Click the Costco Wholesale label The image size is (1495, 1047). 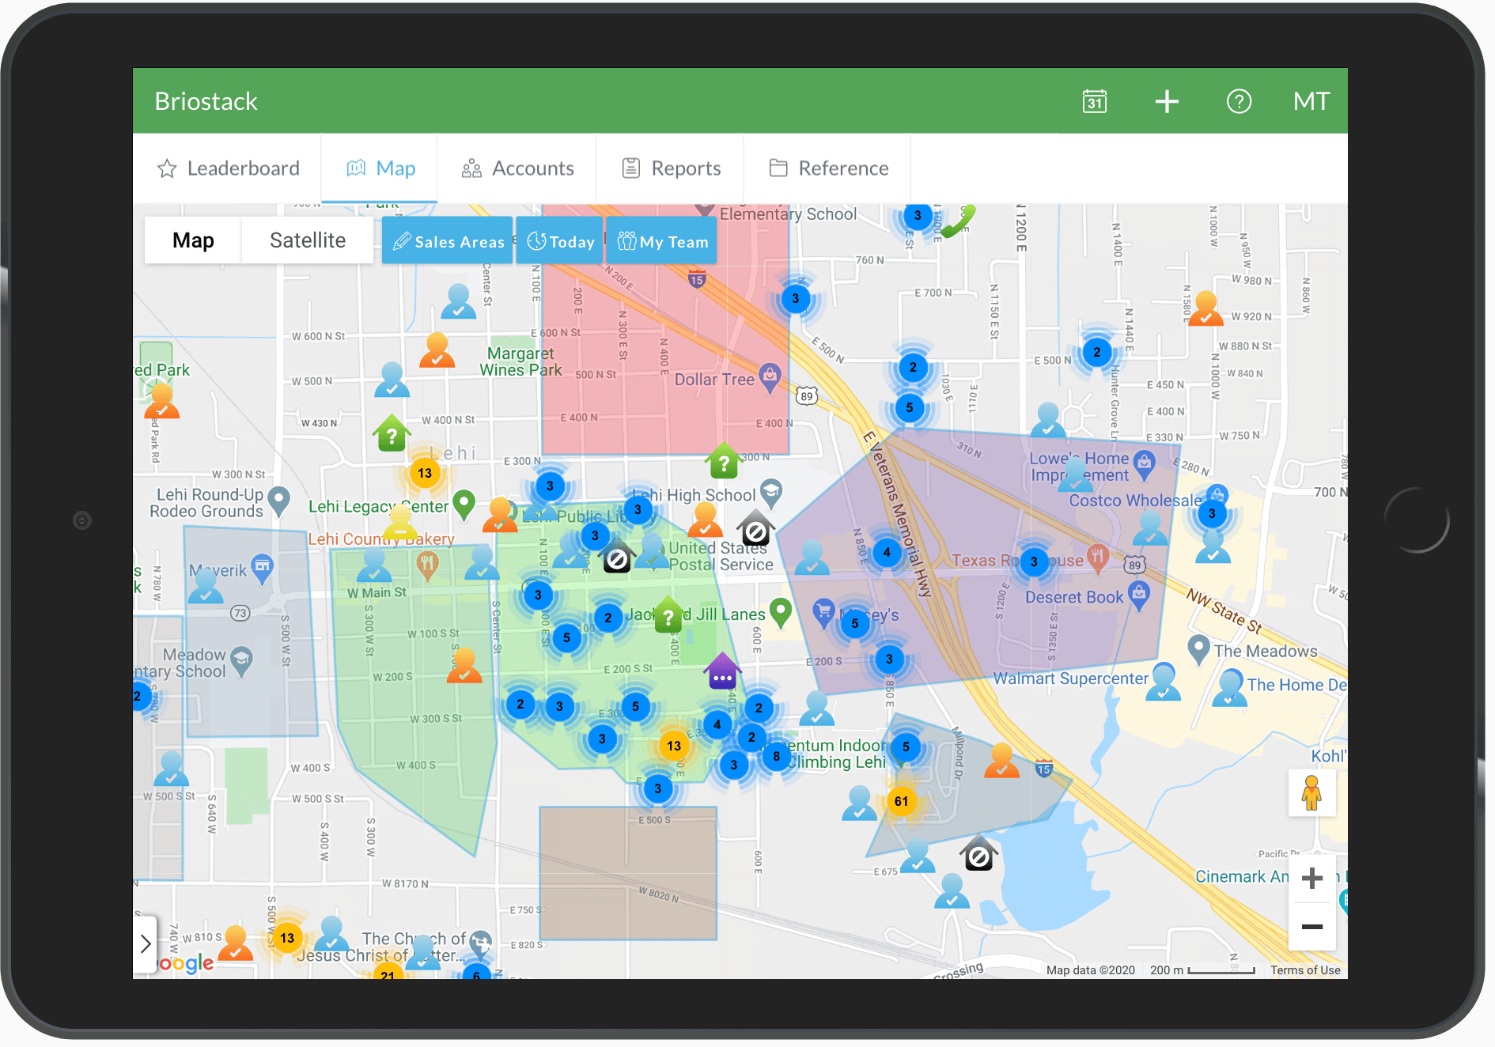click(x=1136, y=501)
